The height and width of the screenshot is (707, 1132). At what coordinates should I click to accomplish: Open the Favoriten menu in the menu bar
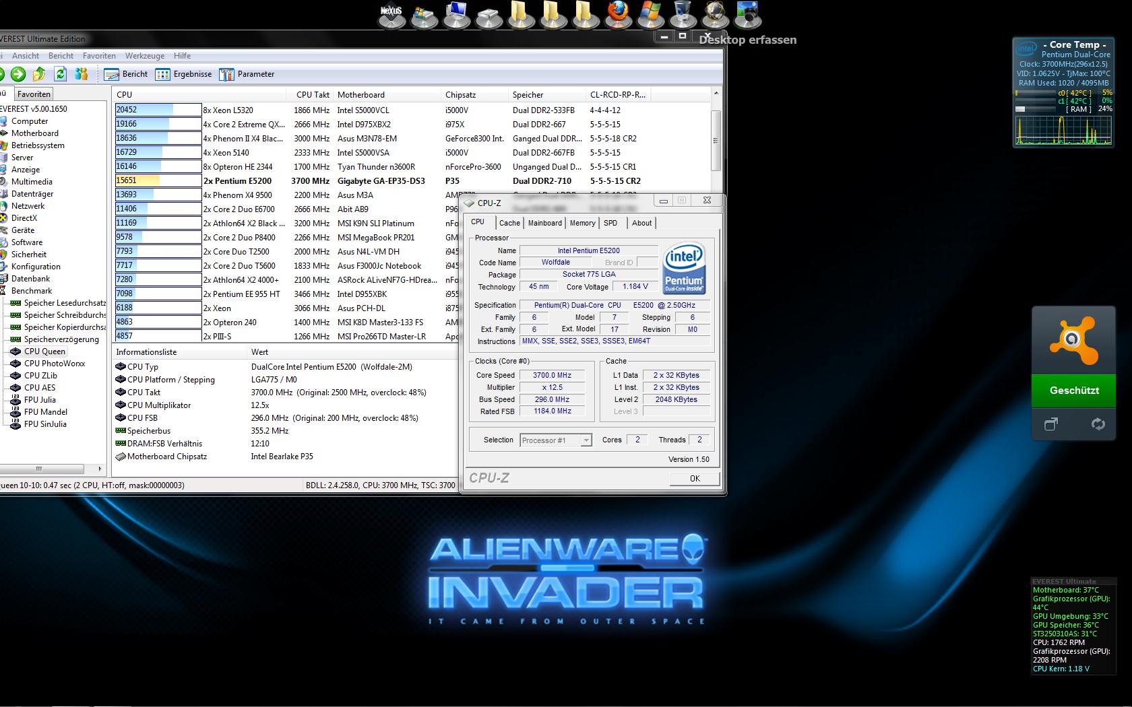pyautogui.click(x=99, y=56)
